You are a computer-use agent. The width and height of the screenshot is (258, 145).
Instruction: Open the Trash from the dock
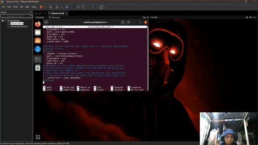tap(37, 68)
